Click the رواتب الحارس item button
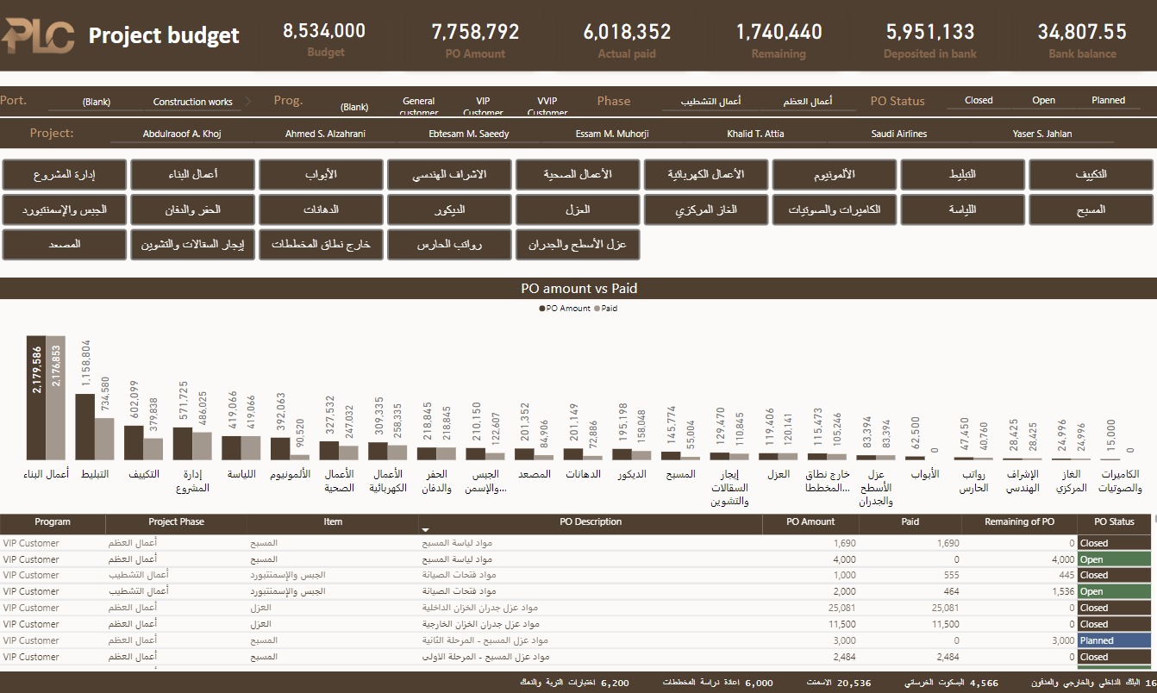This screenshot has height=693, width=1157. 449,245
